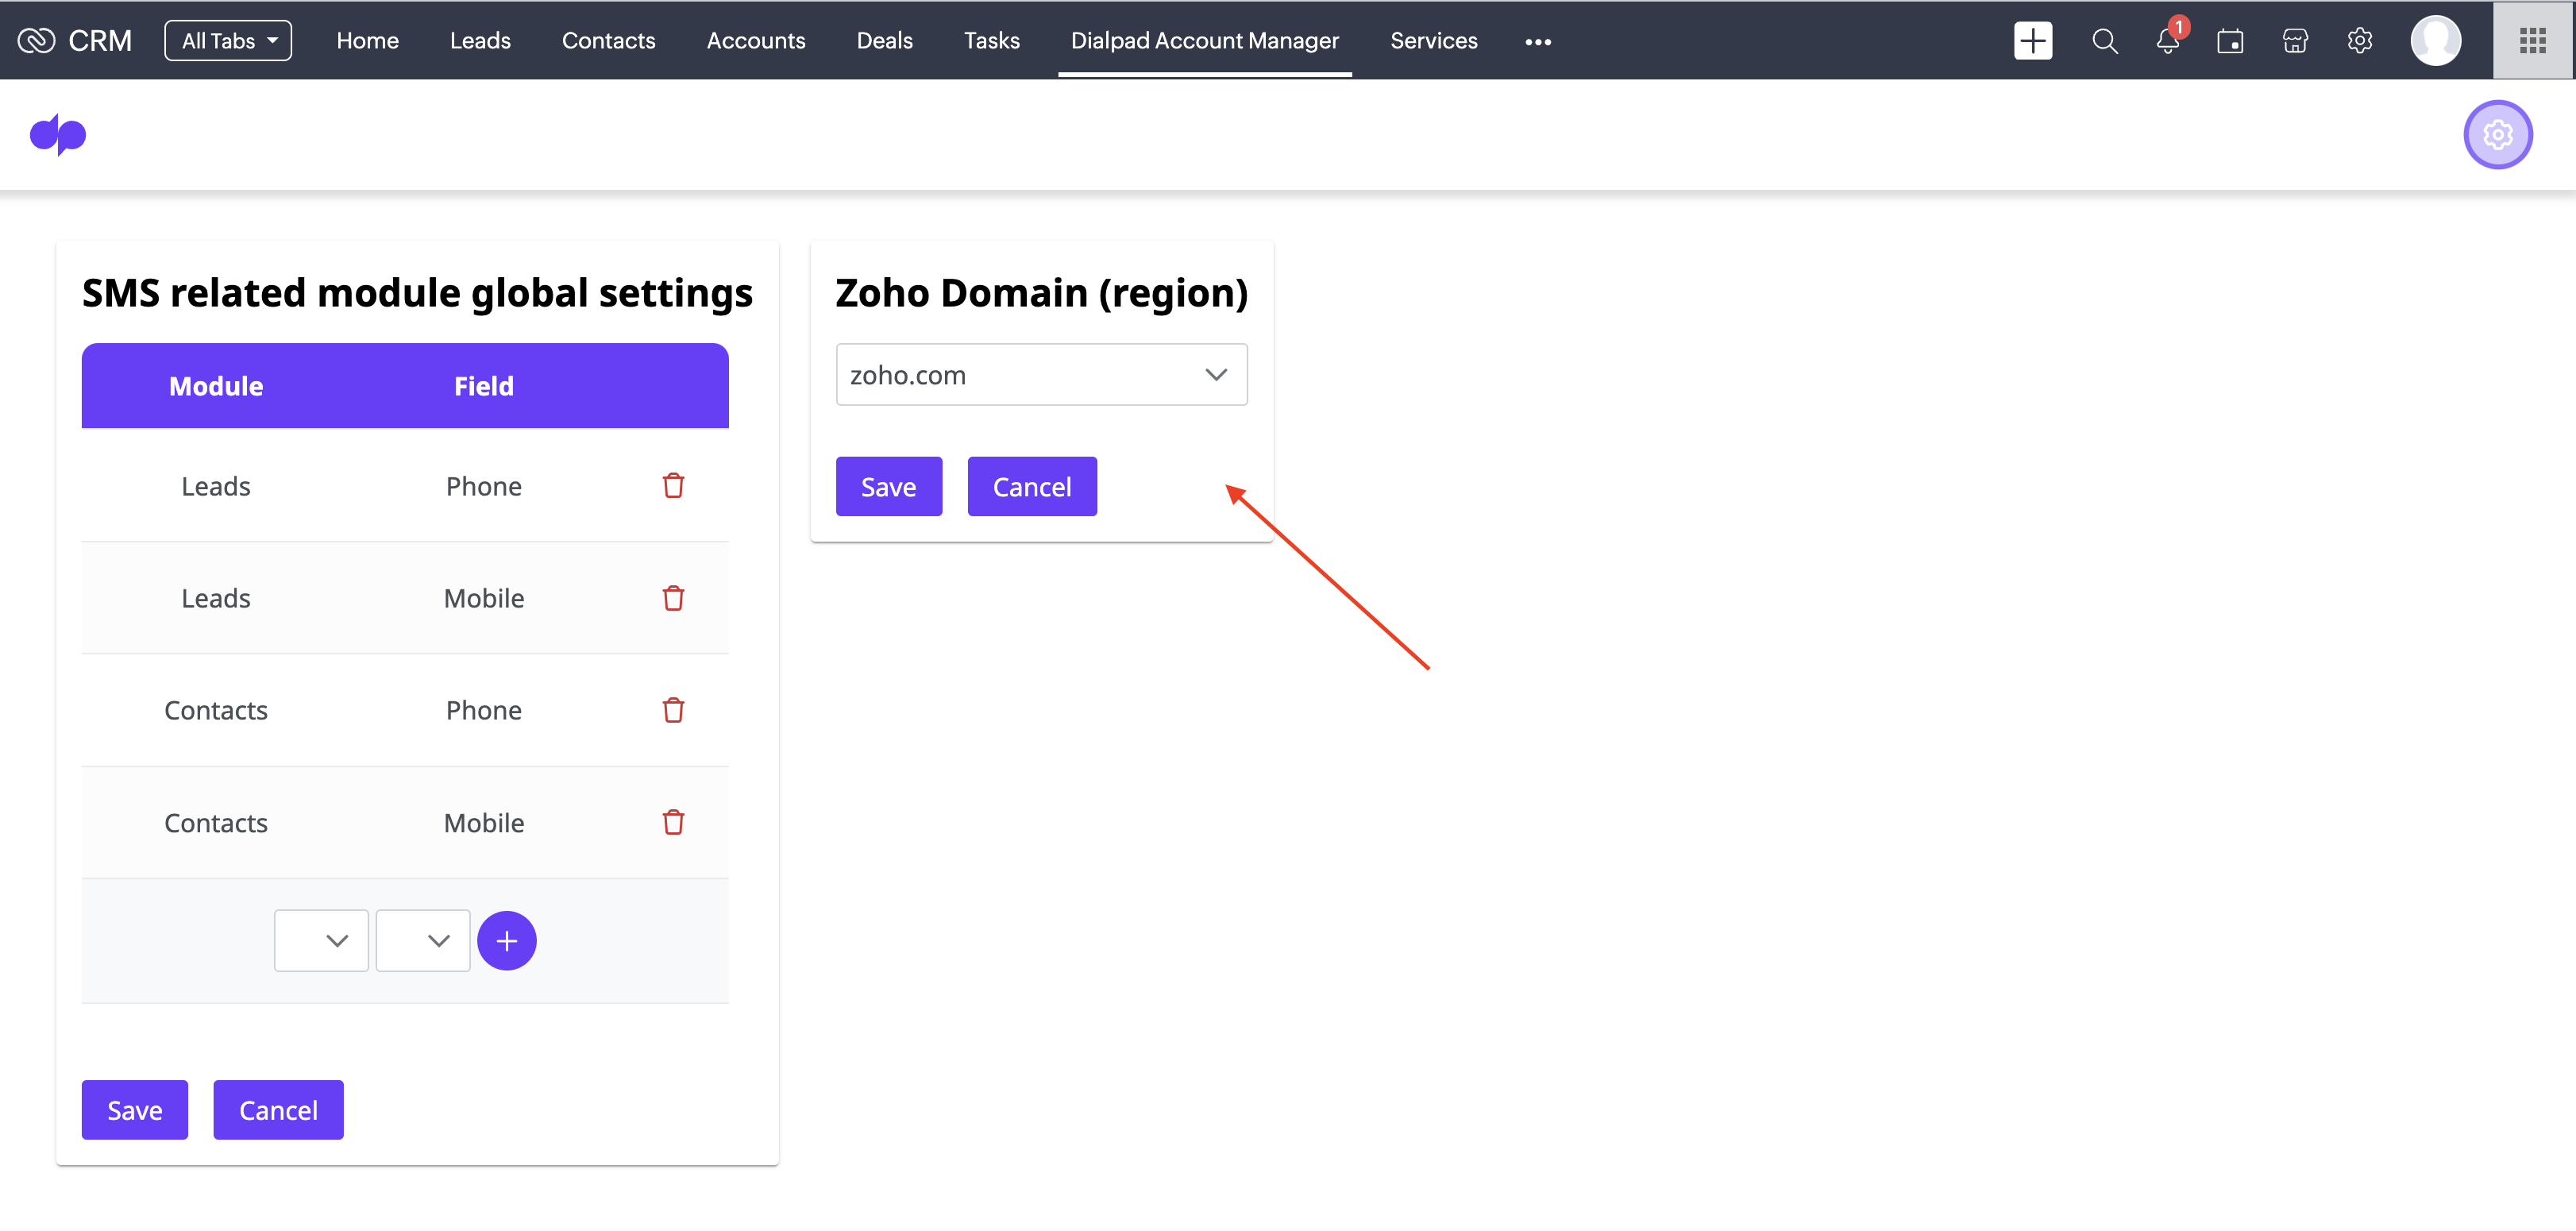2576x1231 pixels.
Task: Click the Mobile cell in Leads row
Action: [484, 598]
